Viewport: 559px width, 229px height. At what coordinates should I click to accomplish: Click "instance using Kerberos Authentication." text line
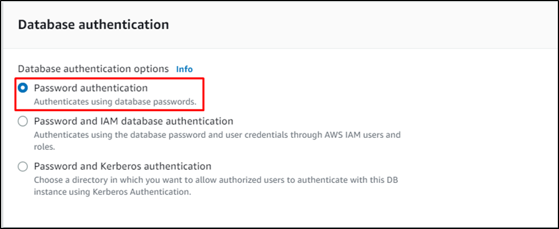112,191
